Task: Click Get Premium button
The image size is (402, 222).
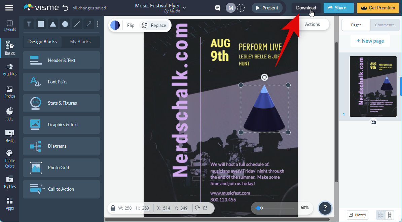Action: coord(378,8)
